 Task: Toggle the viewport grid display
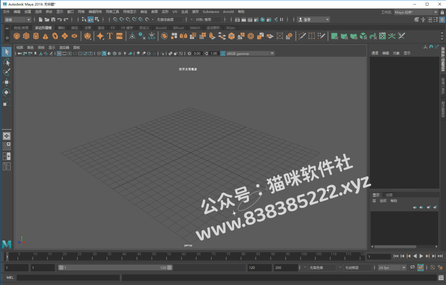tap(59, 54)
